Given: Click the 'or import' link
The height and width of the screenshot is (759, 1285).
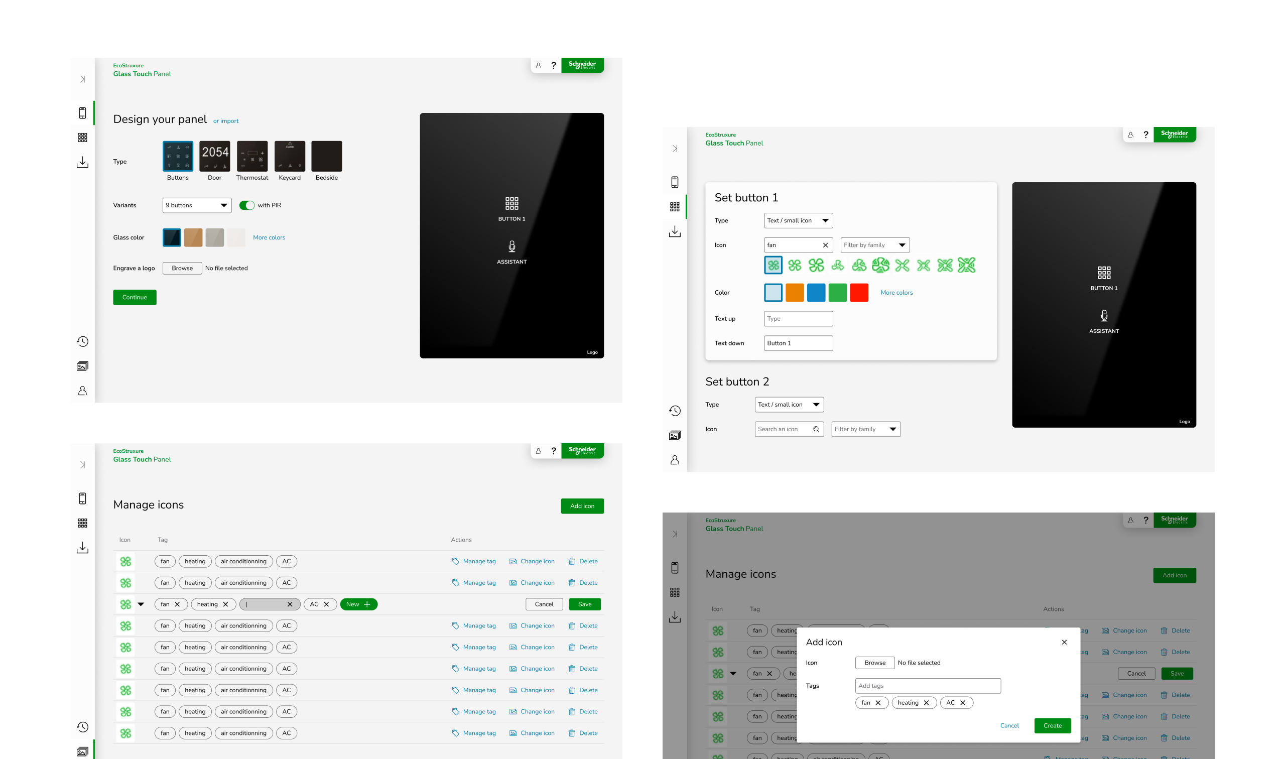Looking at the screenshot, I should click(x=225, y=121).
